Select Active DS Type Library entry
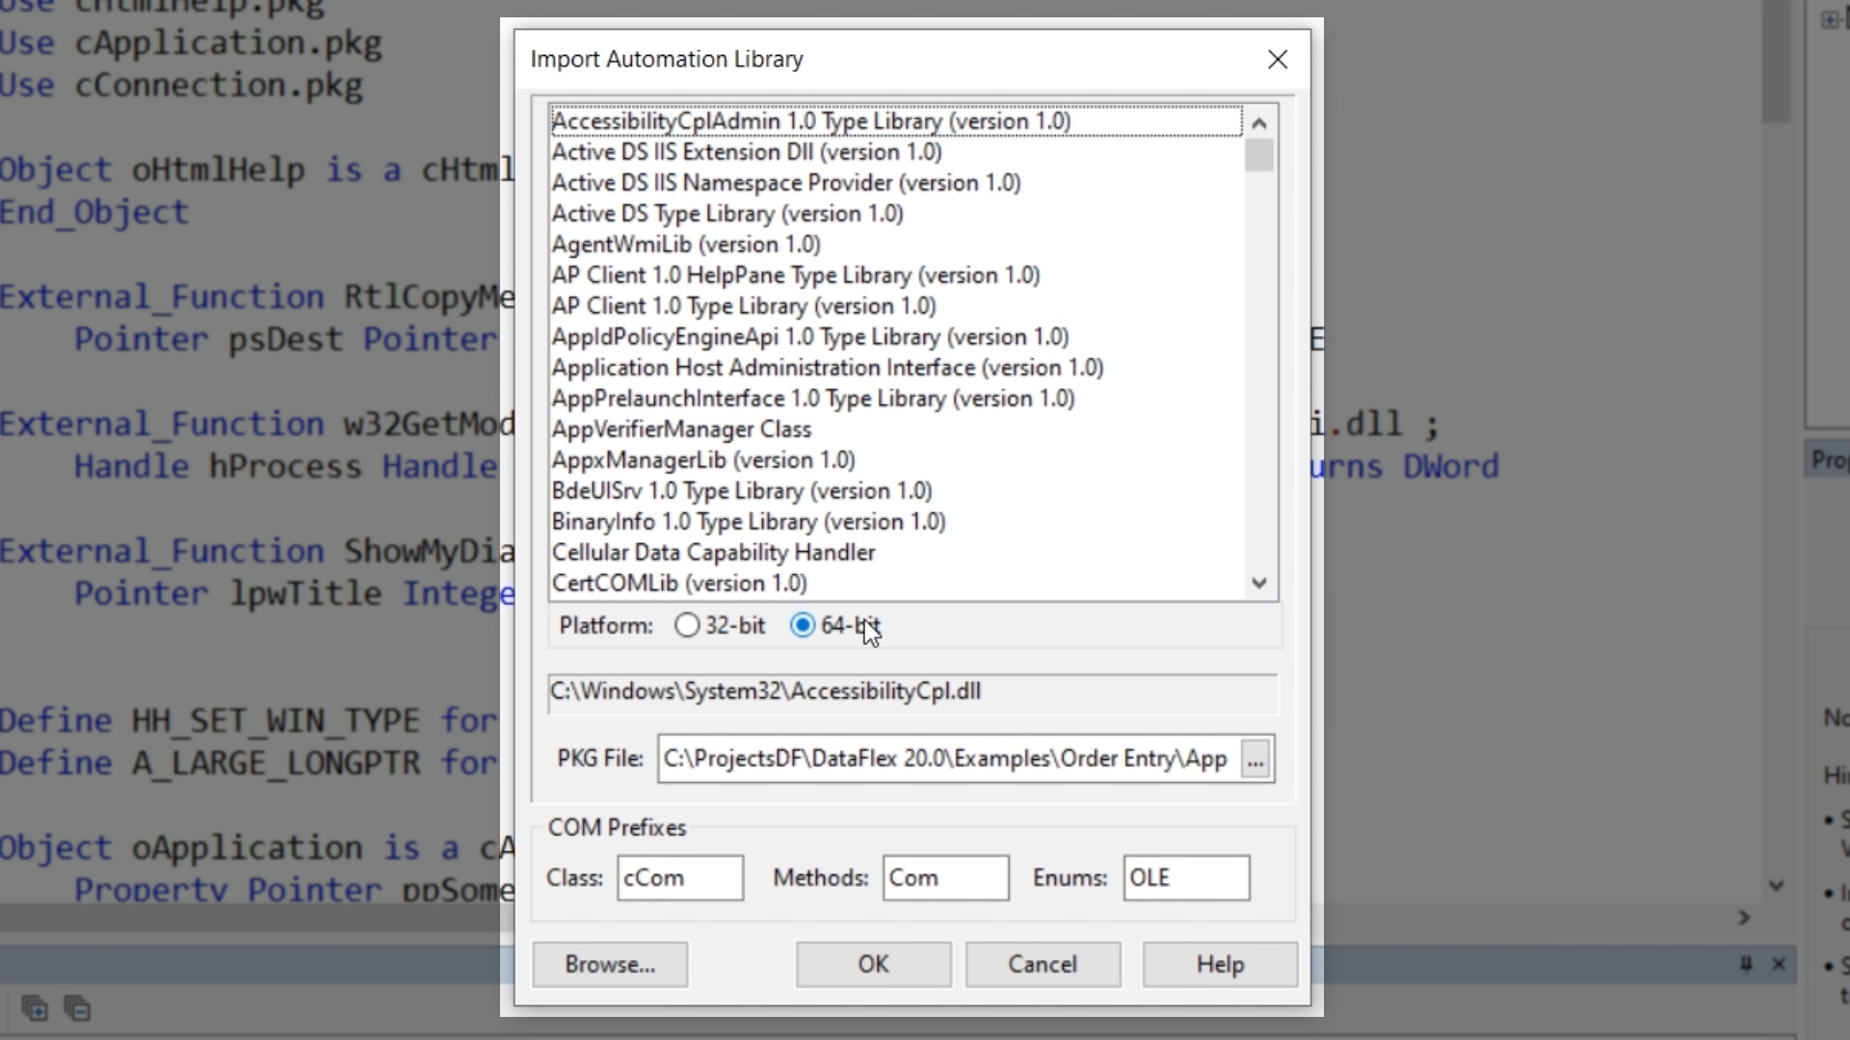This screenshot has width=1850, height=1040. click(727, 214)
